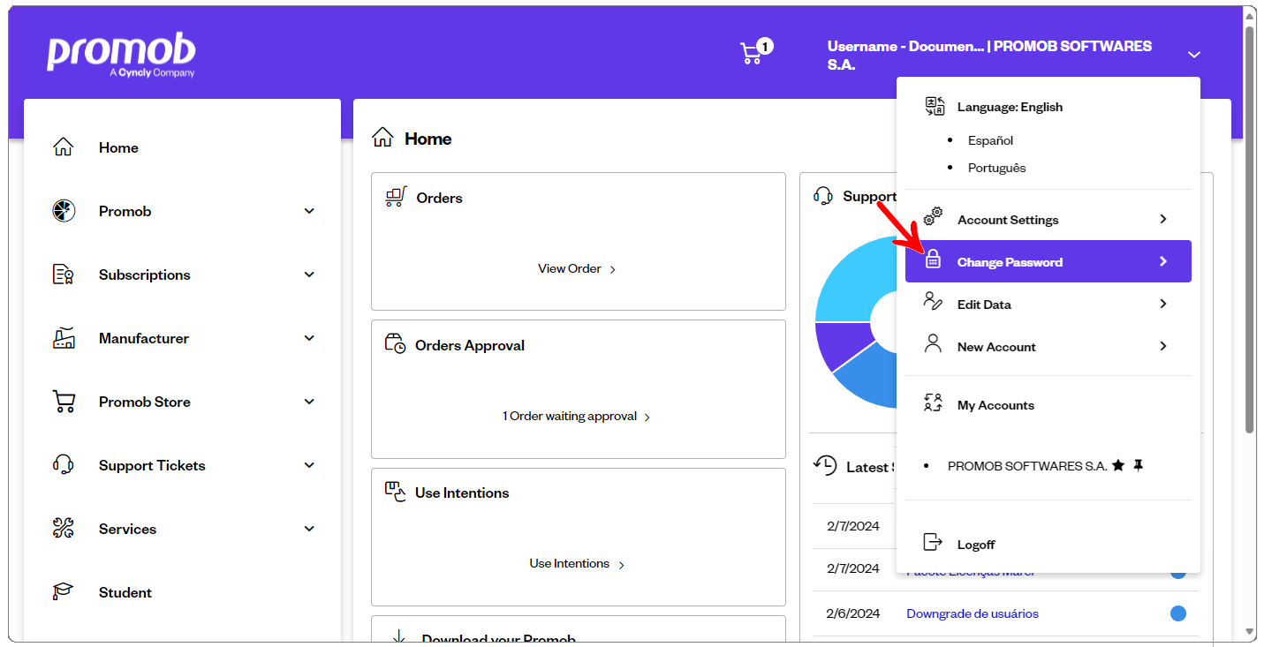Click the 2/6/2024 date cell

pyautogui.click(x=853, y=613)
